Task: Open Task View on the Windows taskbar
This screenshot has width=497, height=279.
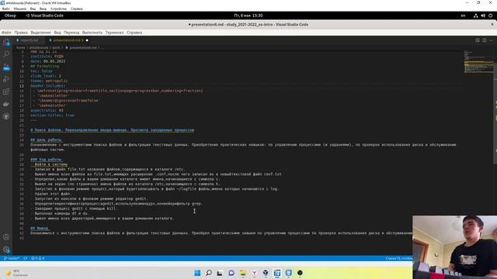Action: tap(220, 273)
